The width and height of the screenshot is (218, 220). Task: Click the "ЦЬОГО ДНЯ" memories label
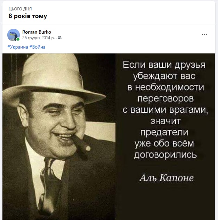pyautogui.click(x=20, y=9)
